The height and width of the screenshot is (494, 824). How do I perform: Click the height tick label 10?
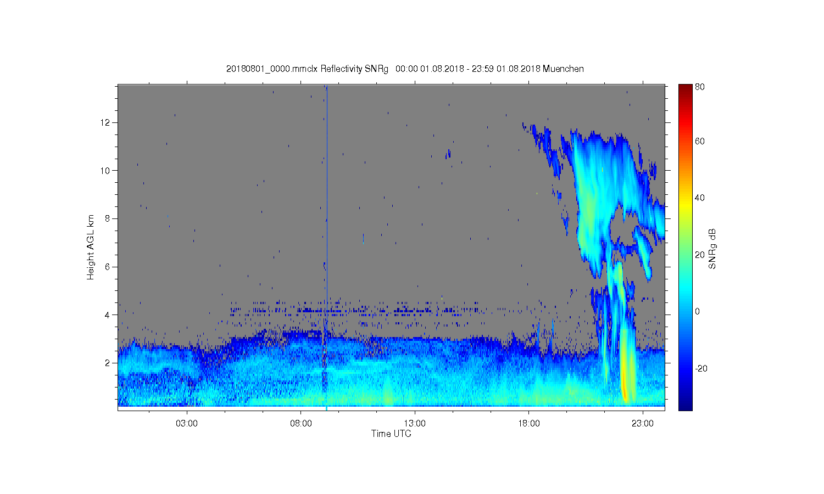[105, 171]
